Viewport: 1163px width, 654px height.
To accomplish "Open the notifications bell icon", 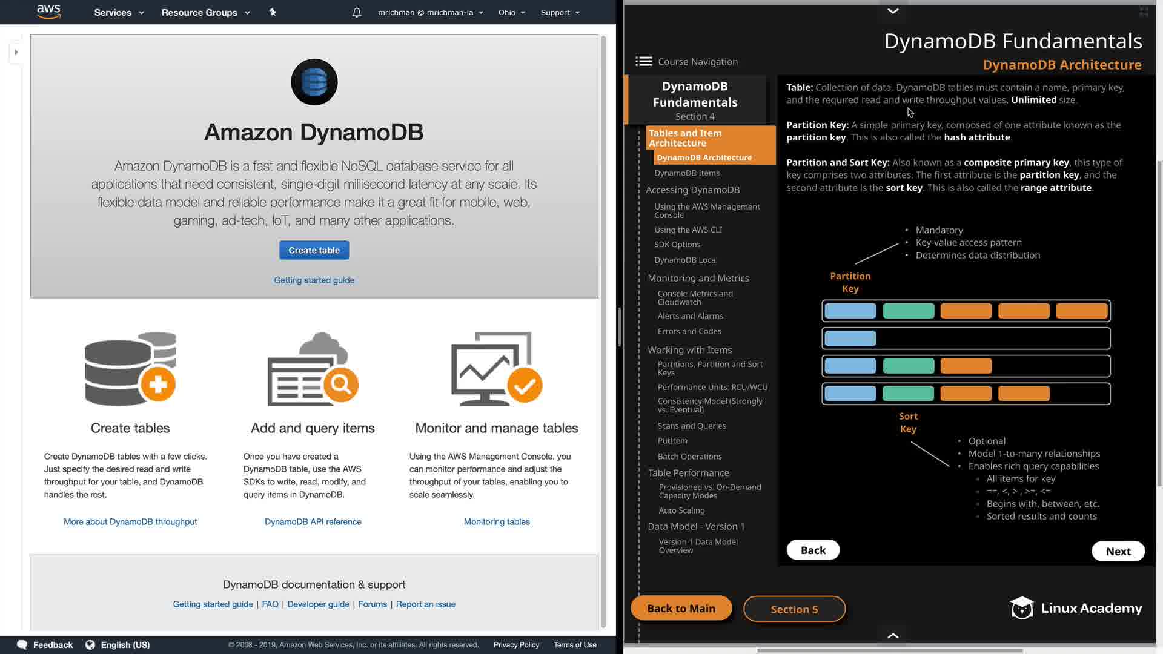I will click(357, 12).
